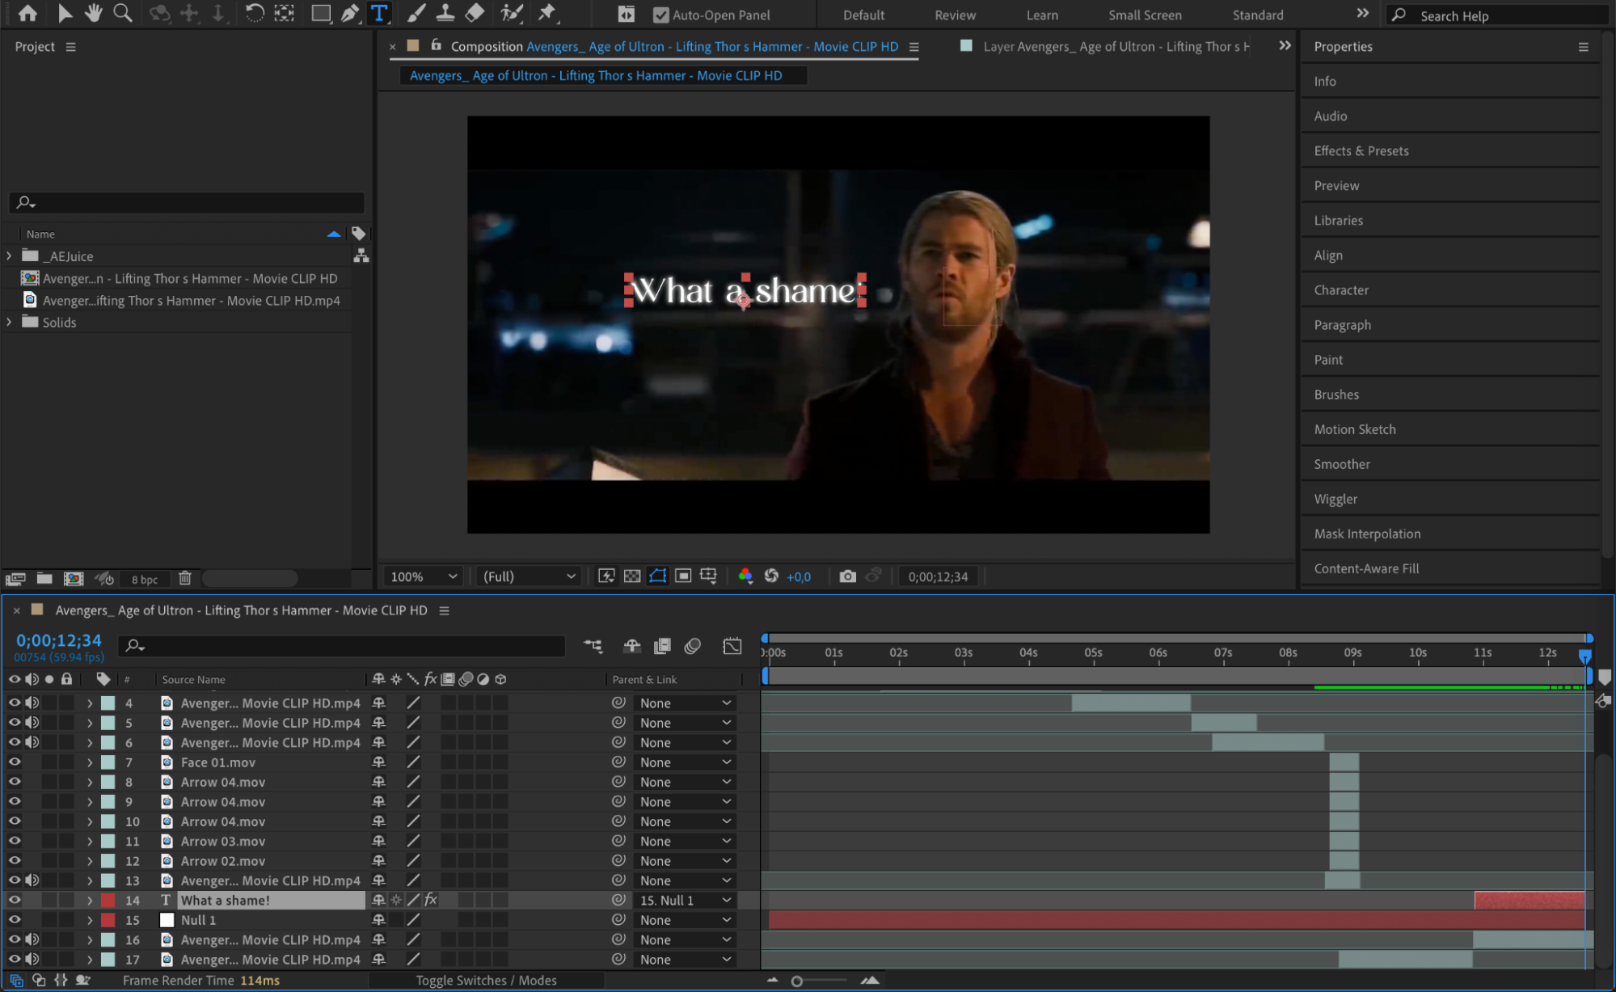Click Toggle Switches / Modes button

(x=486, y=980)
